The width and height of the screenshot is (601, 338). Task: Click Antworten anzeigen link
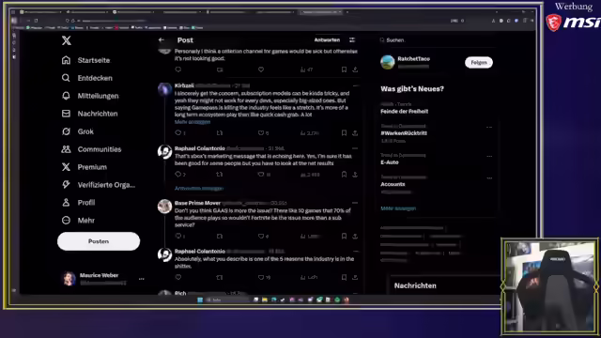click(x=199, y=188)
